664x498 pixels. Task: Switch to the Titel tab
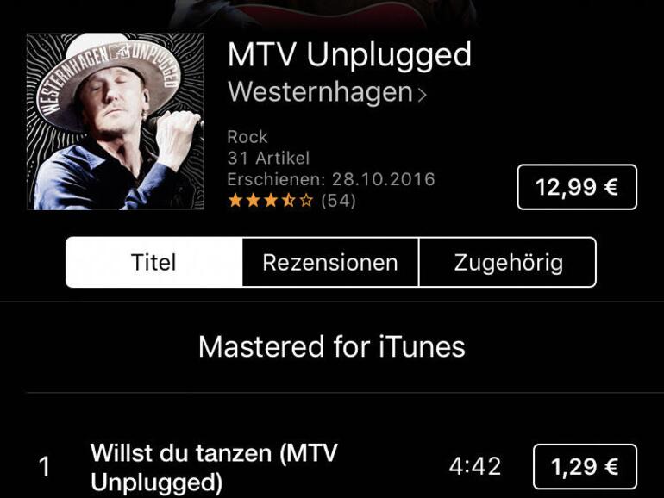154,262
